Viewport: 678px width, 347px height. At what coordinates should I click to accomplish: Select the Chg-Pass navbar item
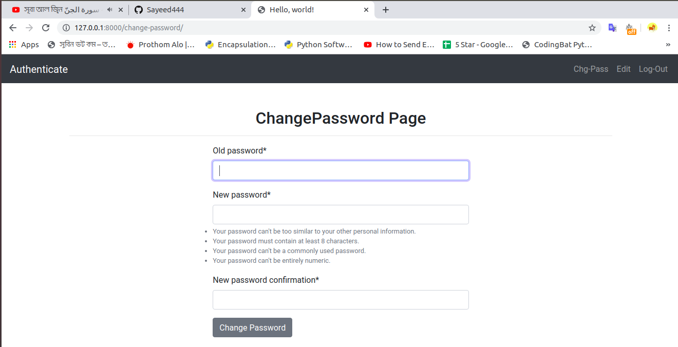pos(591,69)
